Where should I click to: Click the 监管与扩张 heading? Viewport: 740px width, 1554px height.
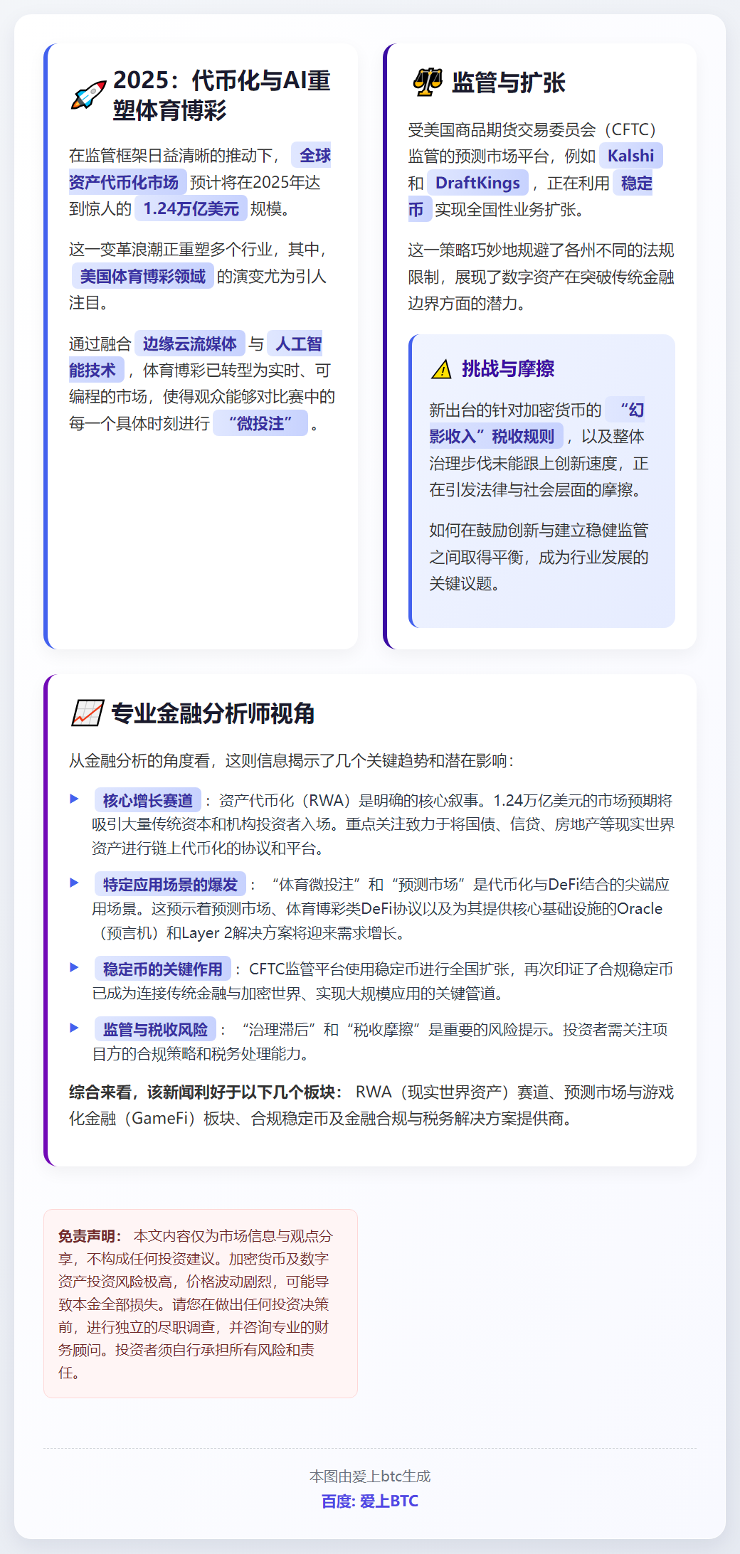(x=508, y=83)
